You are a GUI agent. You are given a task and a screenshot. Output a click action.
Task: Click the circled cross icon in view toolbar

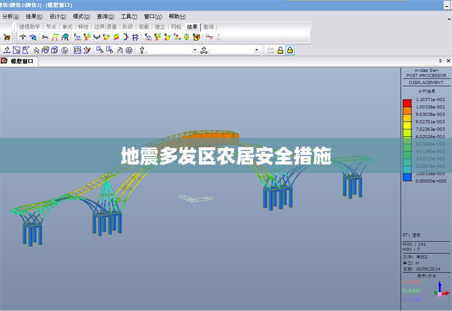pyautogui.click(x=129, y=50)
